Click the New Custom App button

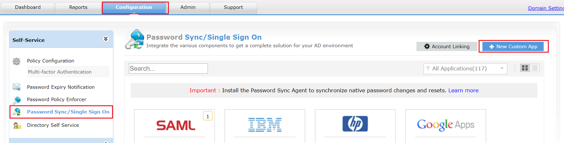tap(513, 47)
